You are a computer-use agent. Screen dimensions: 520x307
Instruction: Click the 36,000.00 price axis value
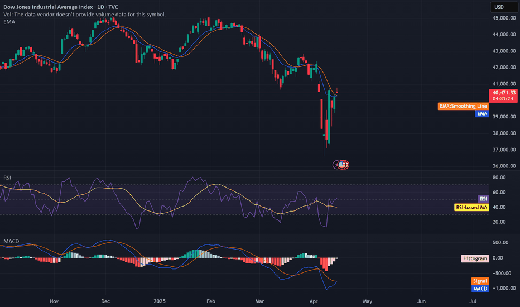(504, 166)
